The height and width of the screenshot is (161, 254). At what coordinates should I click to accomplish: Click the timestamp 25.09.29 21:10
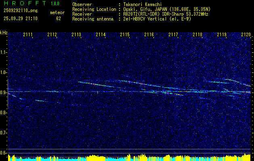click(21, 19)
